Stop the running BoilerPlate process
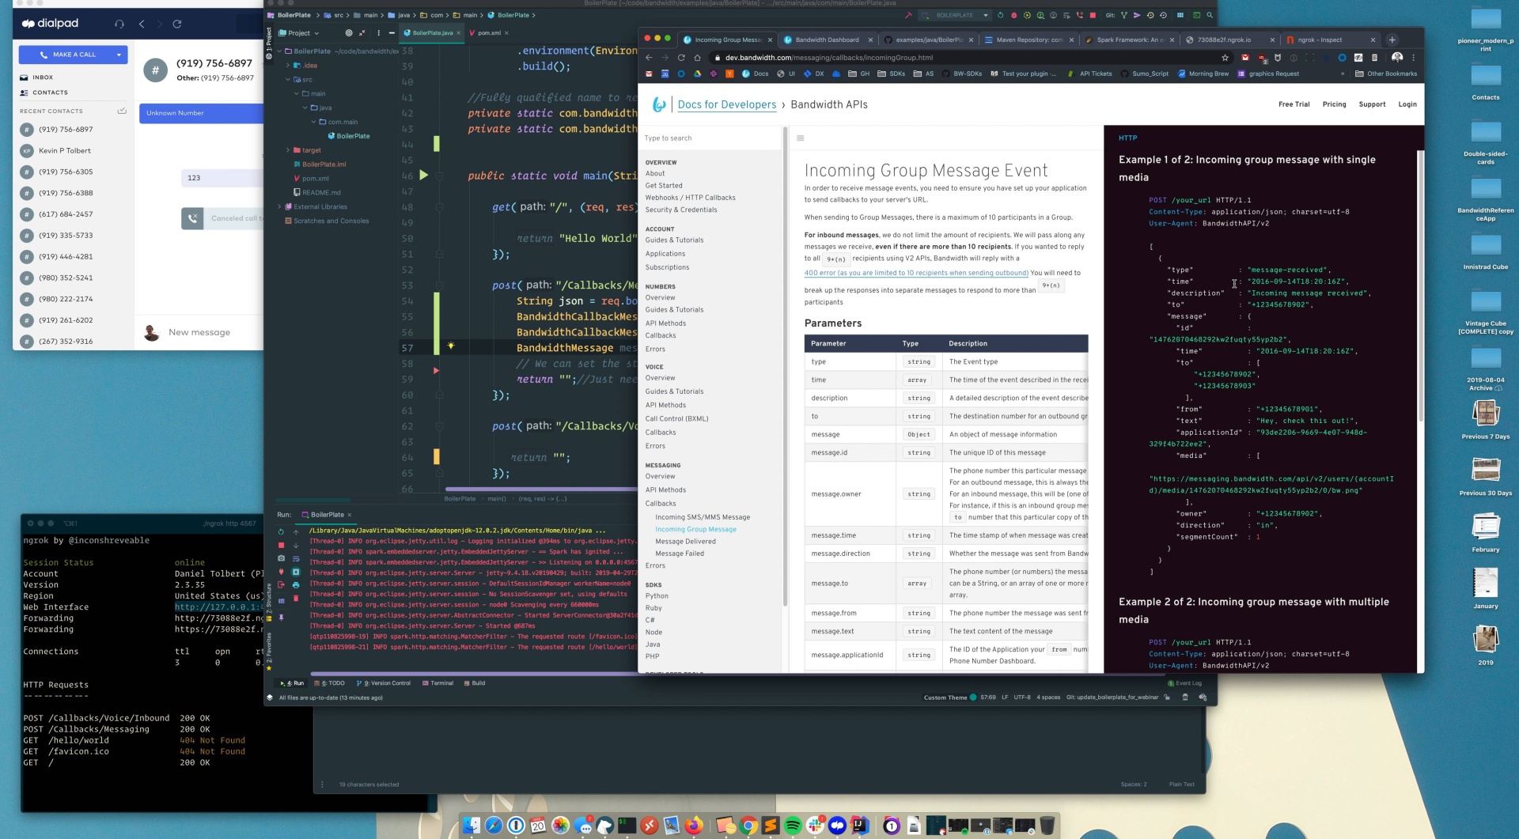The height and width of the screenshot is (839, 1519). [281, 545]
